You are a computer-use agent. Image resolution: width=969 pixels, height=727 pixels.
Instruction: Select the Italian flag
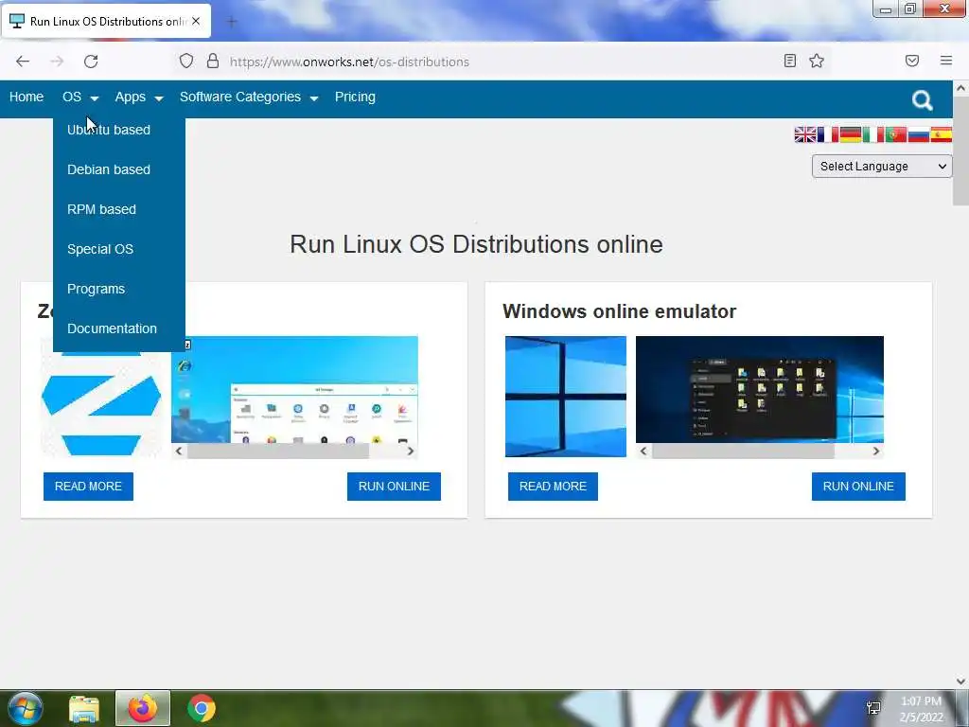873,134
